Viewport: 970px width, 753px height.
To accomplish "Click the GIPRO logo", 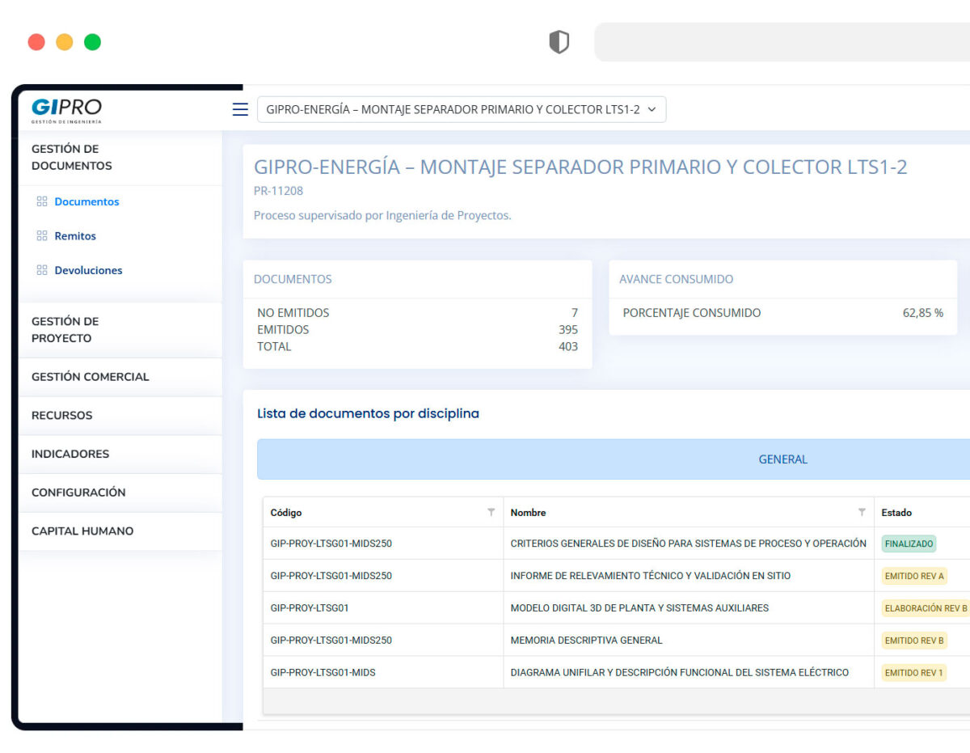I will pos(67,110).
